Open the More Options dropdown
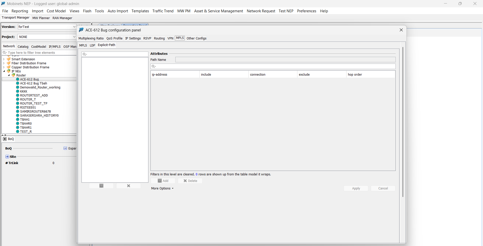Viewport: 483px width, 246px height. click(162, 188)
